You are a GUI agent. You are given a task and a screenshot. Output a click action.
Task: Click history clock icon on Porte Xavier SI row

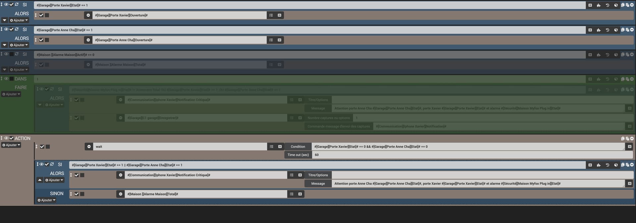607,5
